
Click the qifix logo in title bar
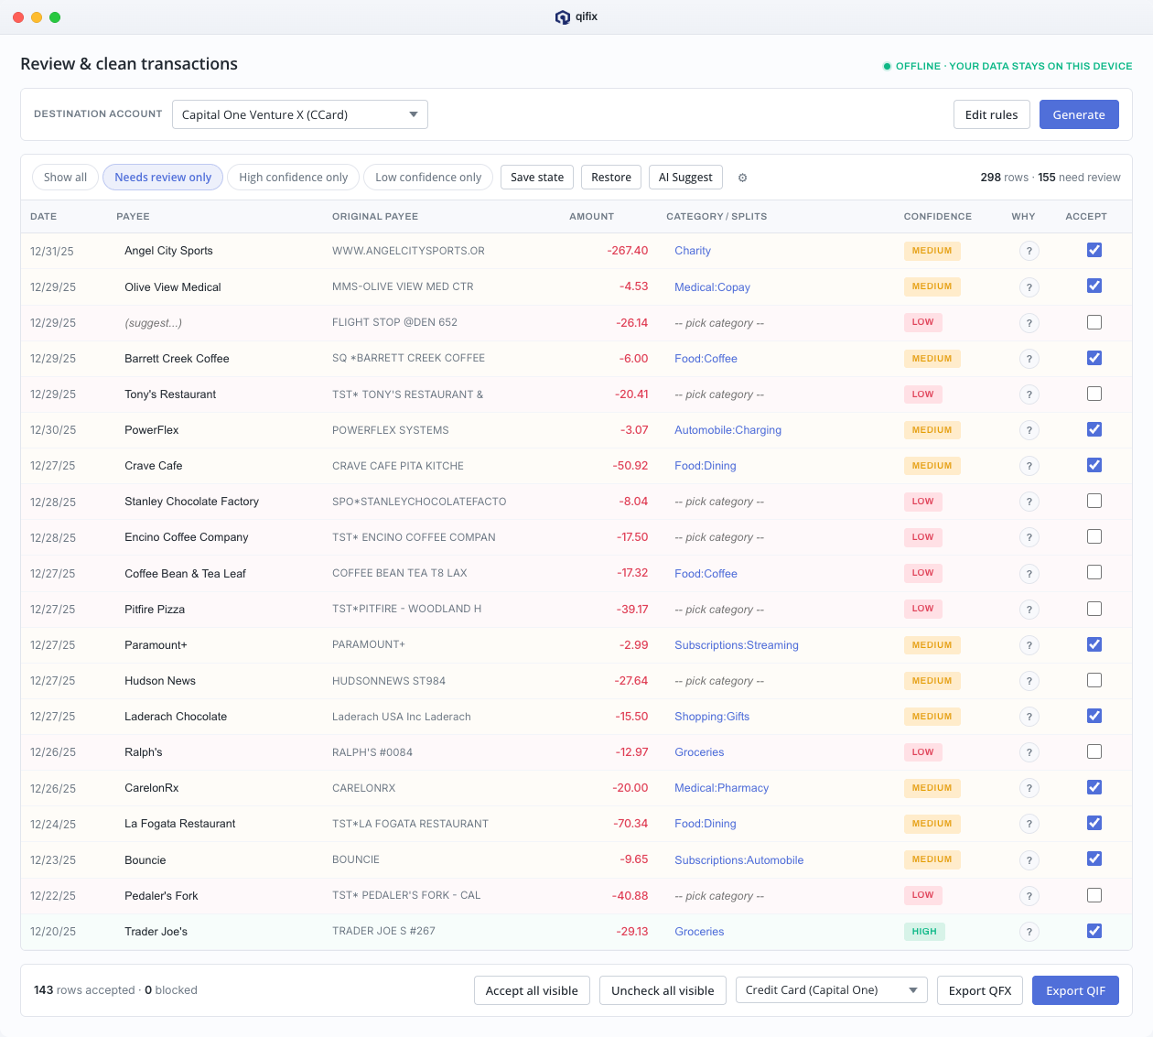click(x=563, y=17)
